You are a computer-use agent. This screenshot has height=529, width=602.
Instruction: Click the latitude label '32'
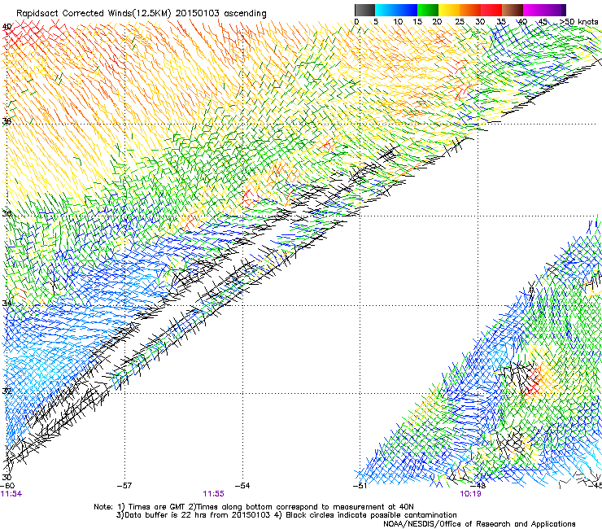7,391
